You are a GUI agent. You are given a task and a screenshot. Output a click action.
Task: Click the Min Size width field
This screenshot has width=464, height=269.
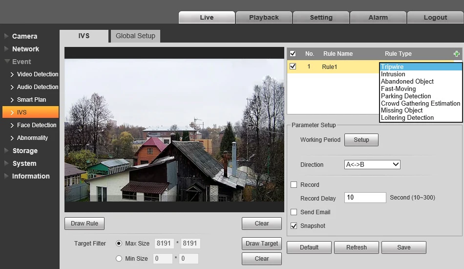click(x=163, y=259)
